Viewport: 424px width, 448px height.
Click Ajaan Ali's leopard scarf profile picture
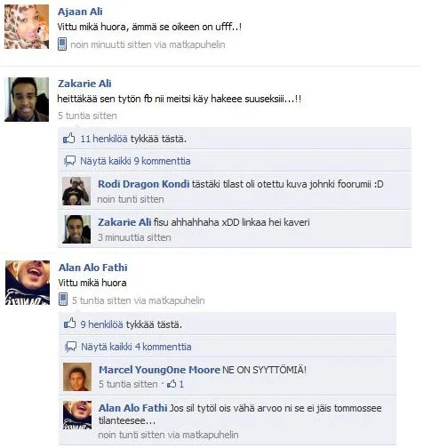click(x=27, y=27)
